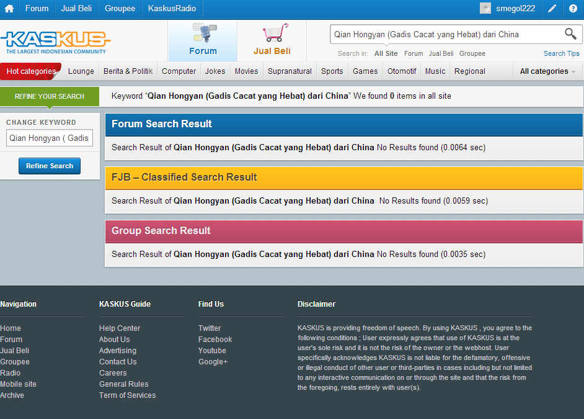Open the Games category
This screenshot has width=584, height=419.
(365, 71)
